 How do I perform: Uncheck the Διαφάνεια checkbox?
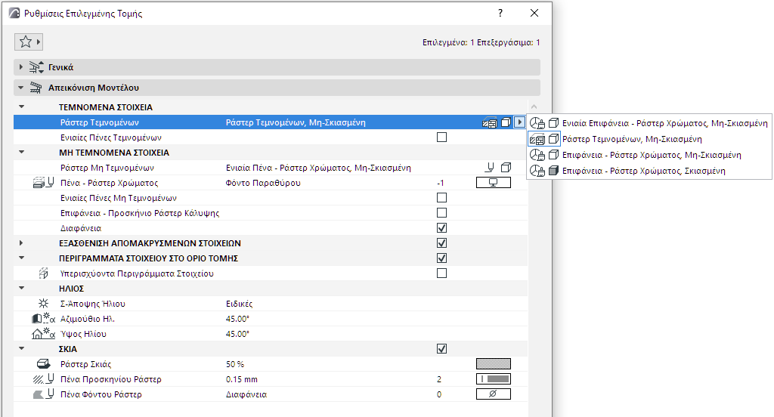[441, 228]
